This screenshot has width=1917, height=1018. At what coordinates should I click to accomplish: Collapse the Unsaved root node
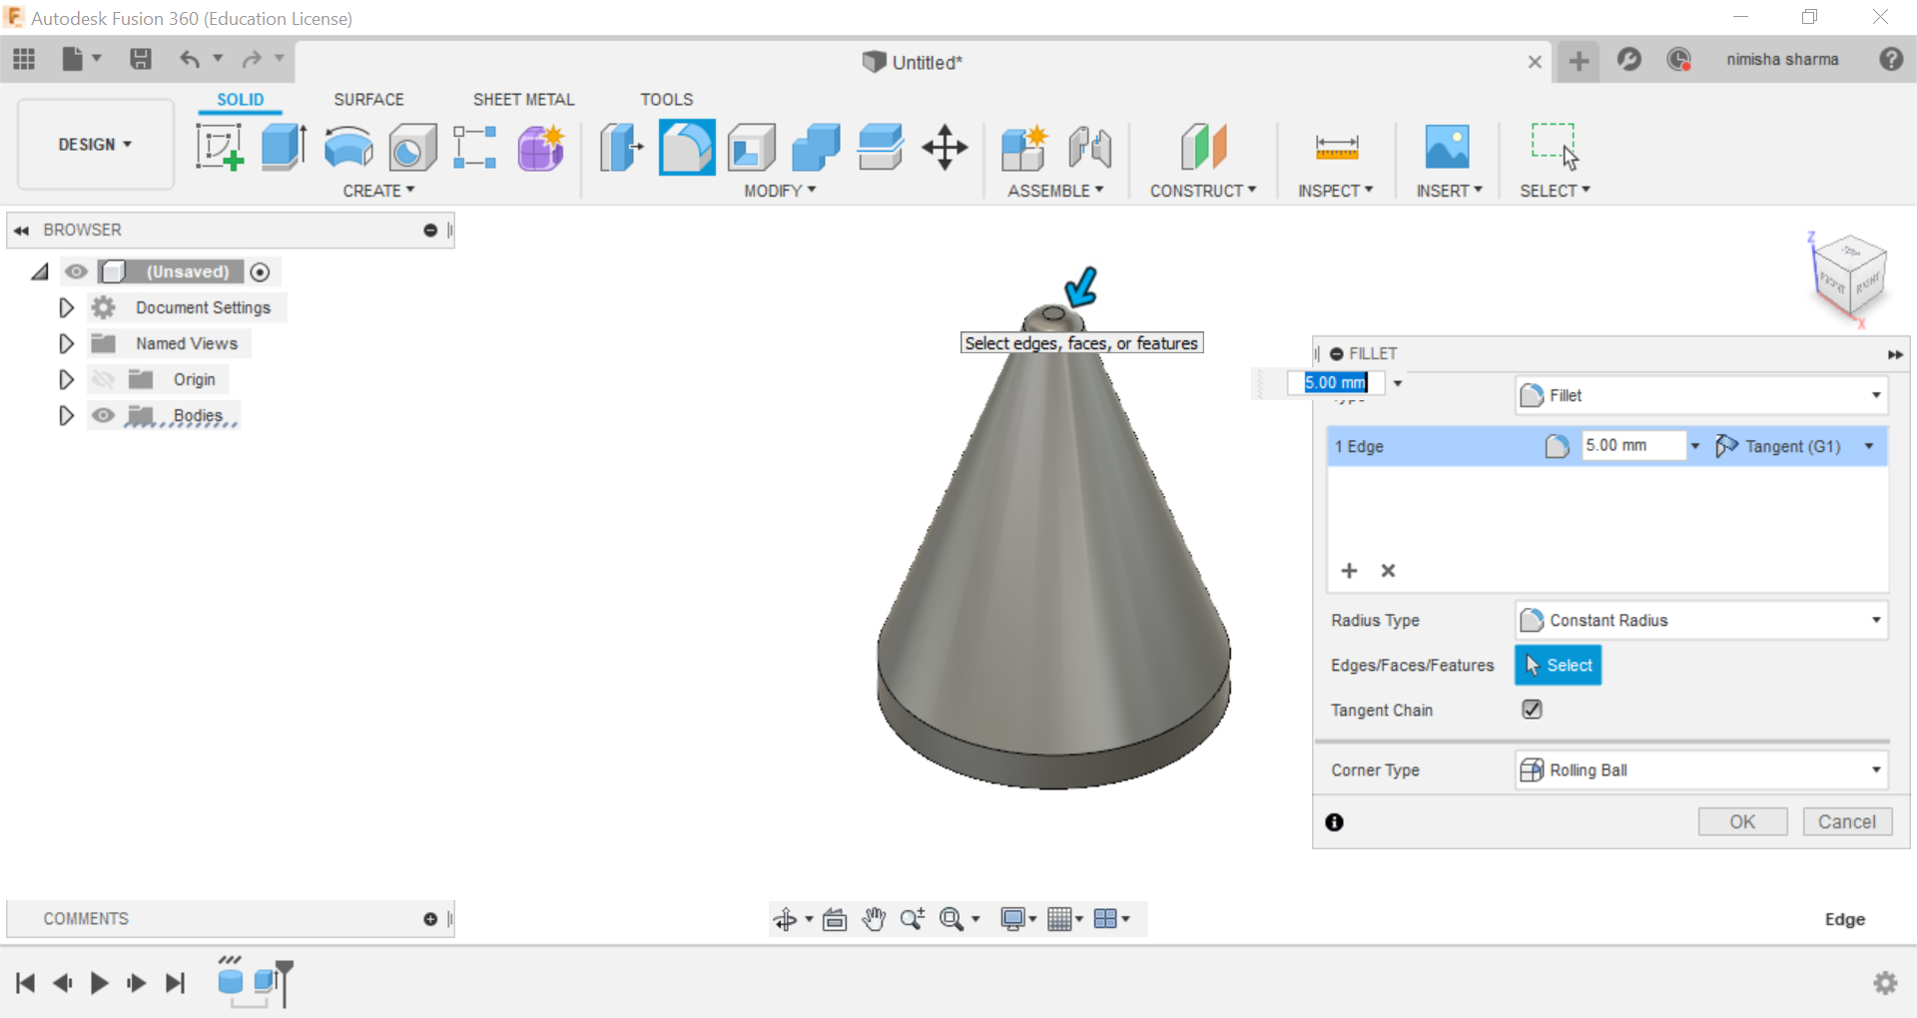(x=40, y=271)
